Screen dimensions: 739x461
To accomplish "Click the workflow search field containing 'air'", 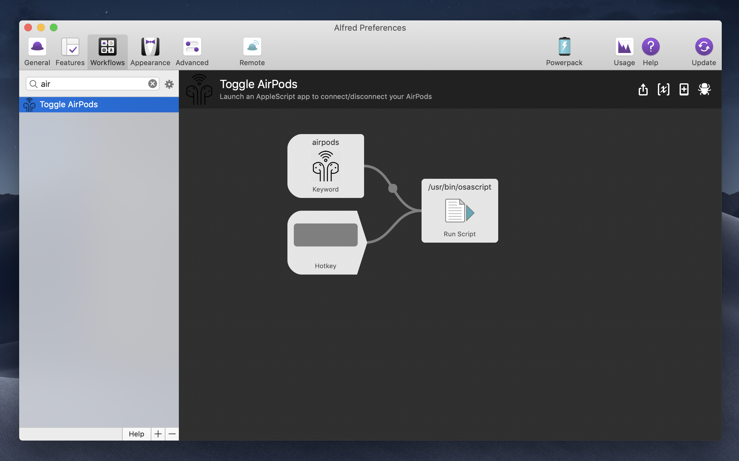I will tap(92, 84).
